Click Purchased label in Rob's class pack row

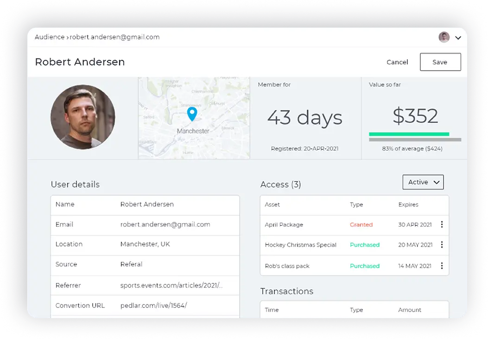pos(364,266)
